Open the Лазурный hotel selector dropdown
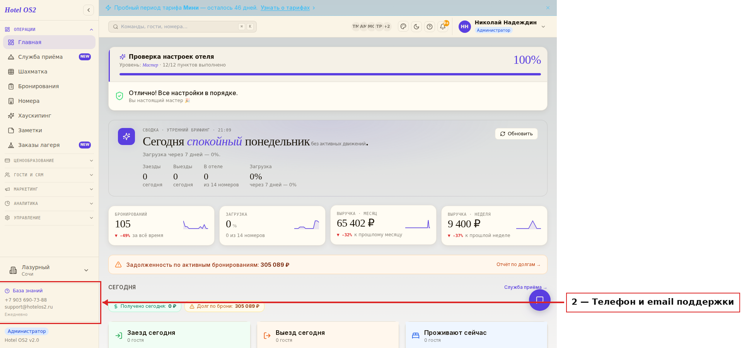 coord(49,270)
